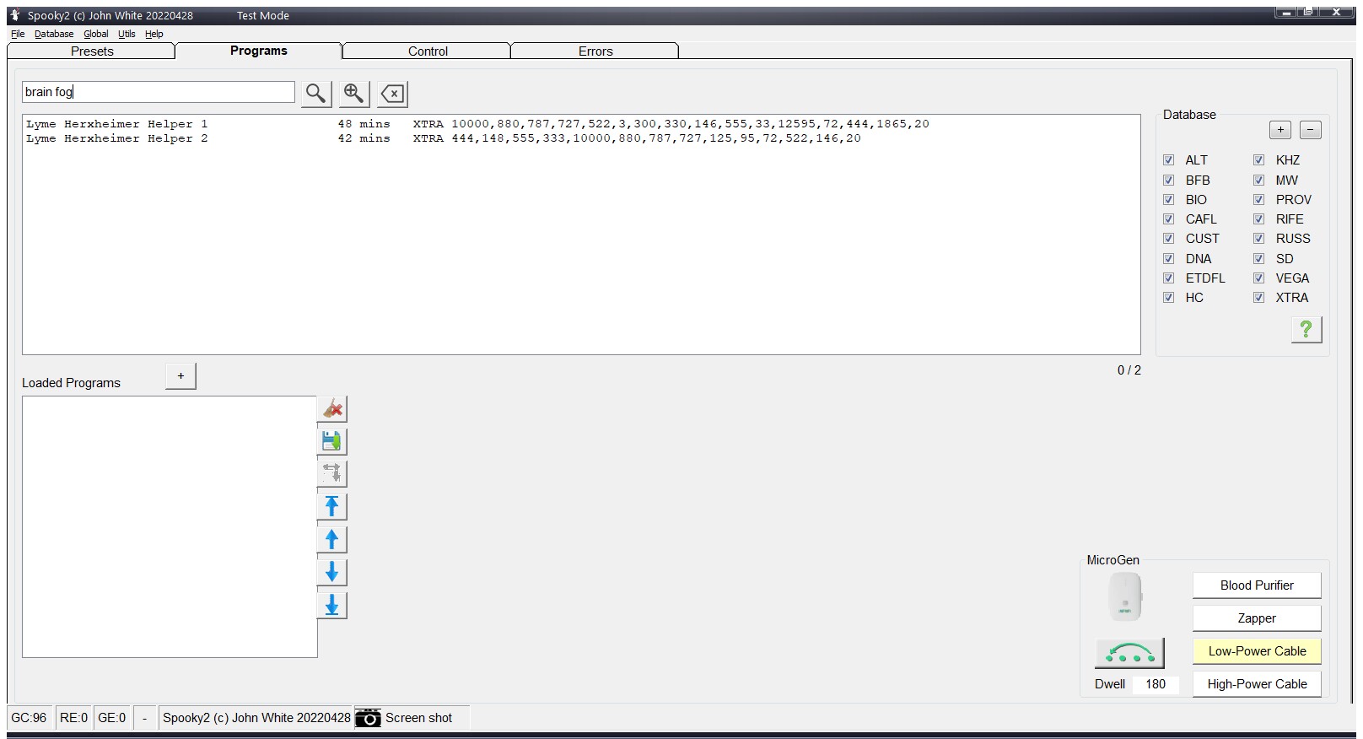The width and height of the screenshot is (1363, 739).
Task: Move program to bottom with arrow icon
Action: pos(332,605)
